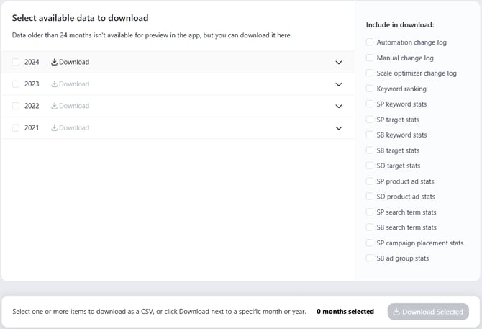Expand the 2021 year row chevron

click(x=338, y=128)
